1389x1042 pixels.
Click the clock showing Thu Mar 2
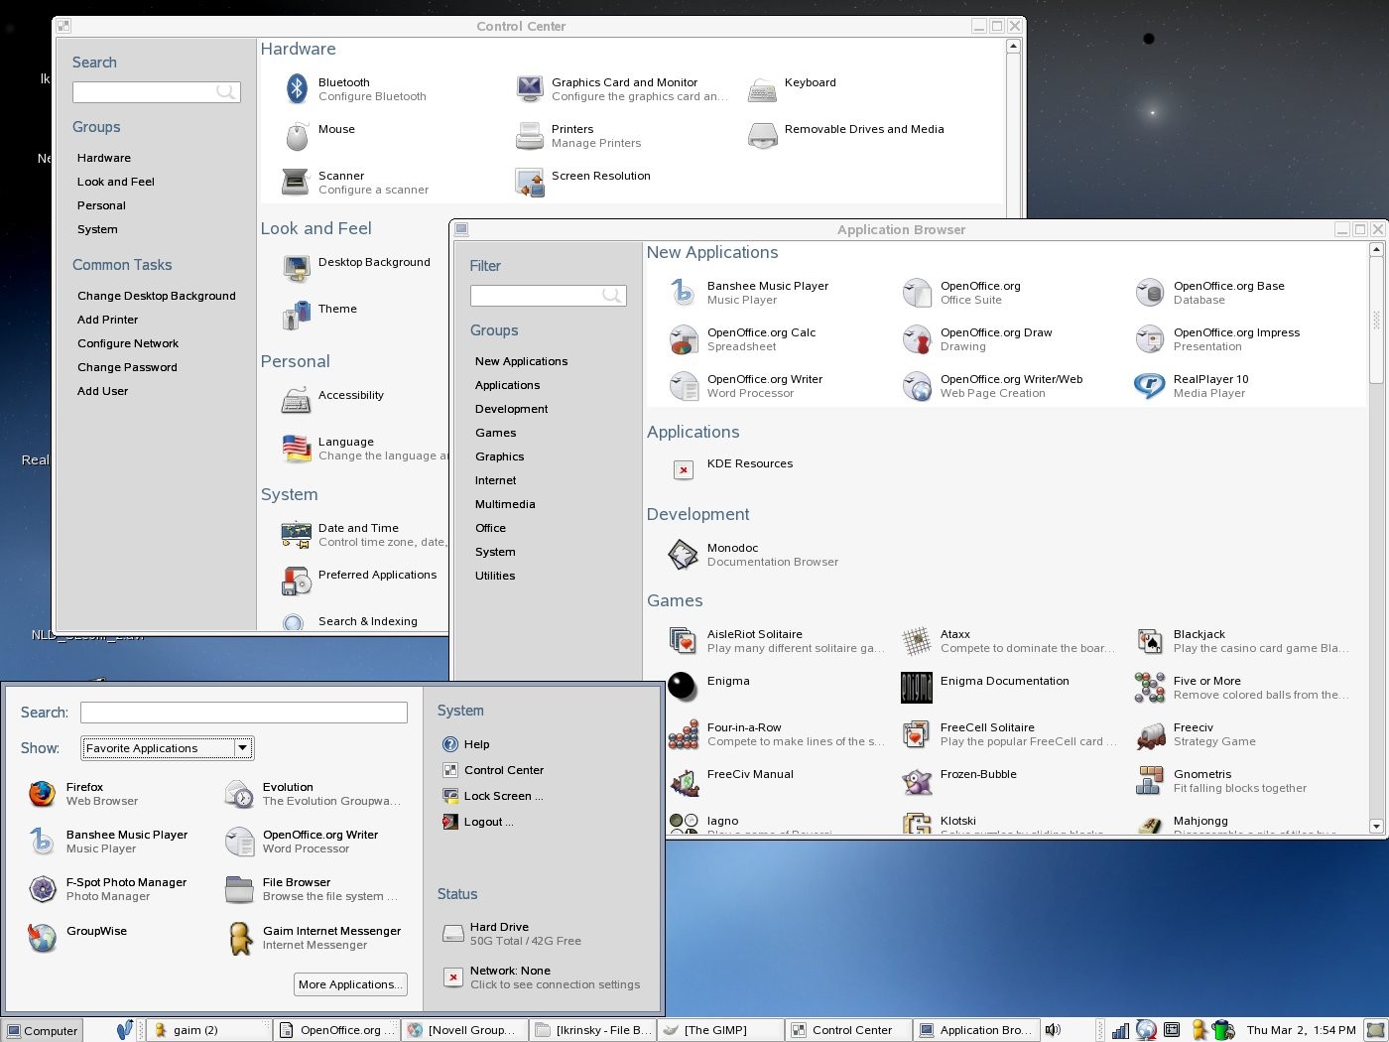pos(1301,1030)
